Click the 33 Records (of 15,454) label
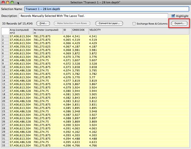 click(17, 23)
